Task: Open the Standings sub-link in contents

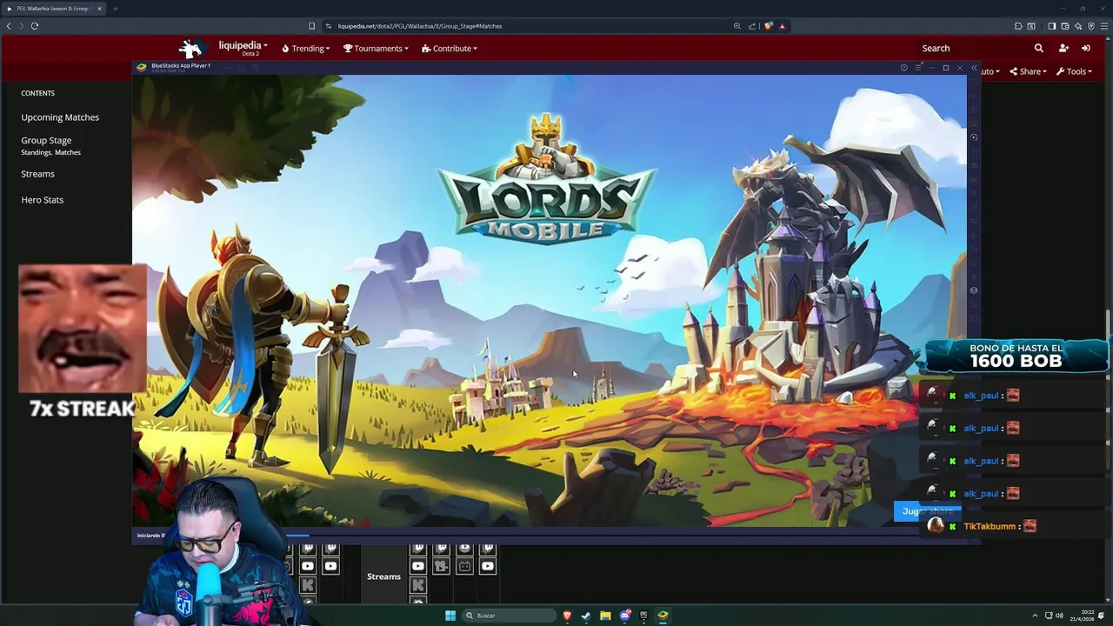Action: click(36, 152)
